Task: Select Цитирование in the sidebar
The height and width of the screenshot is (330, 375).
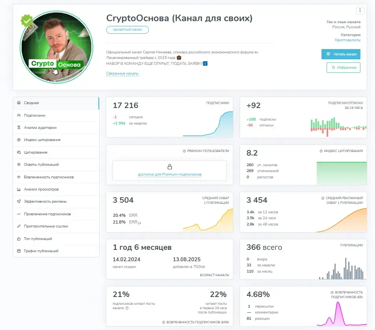Action: [56, 152]
